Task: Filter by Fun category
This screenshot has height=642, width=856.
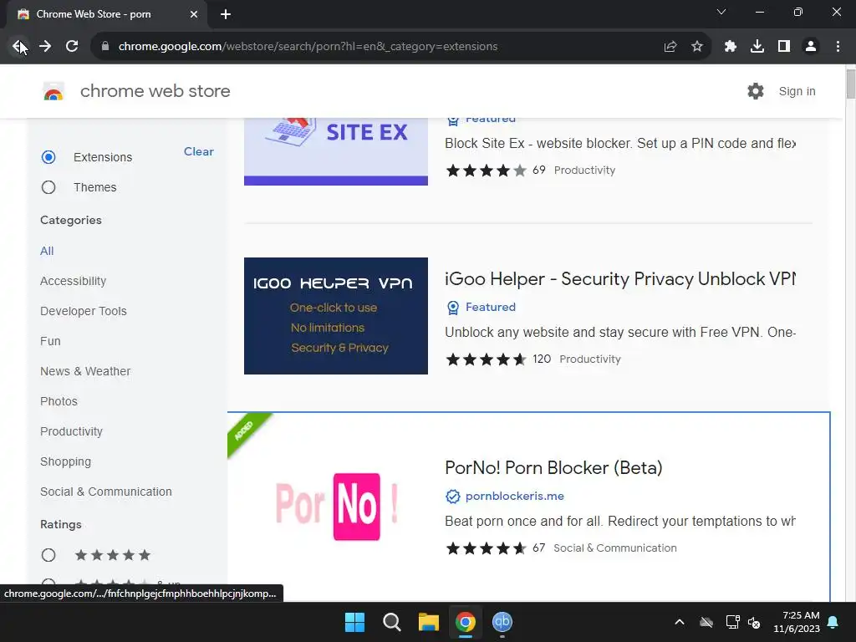Action: [50, 341]
